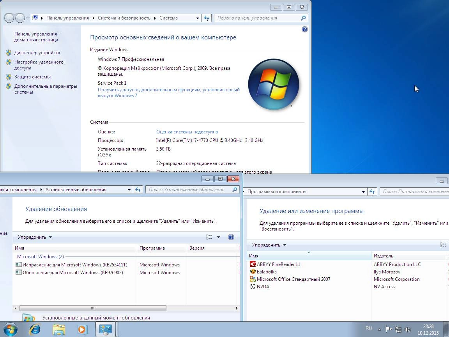
Task: Click the Action Center flag tray icon
Action: 389,330
